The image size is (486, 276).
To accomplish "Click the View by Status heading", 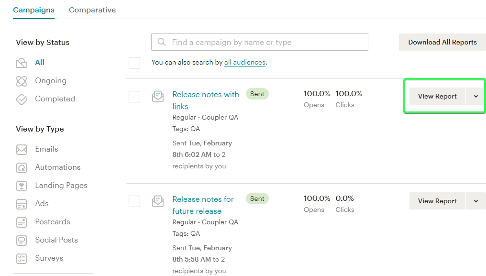I will (43, 43).
